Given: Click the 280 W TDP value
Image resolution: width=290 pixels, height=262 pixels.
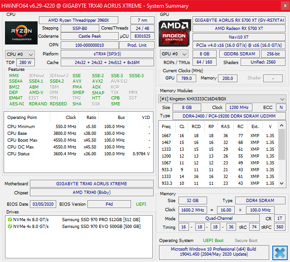Looking at the screenshot, I should (25, 63).
